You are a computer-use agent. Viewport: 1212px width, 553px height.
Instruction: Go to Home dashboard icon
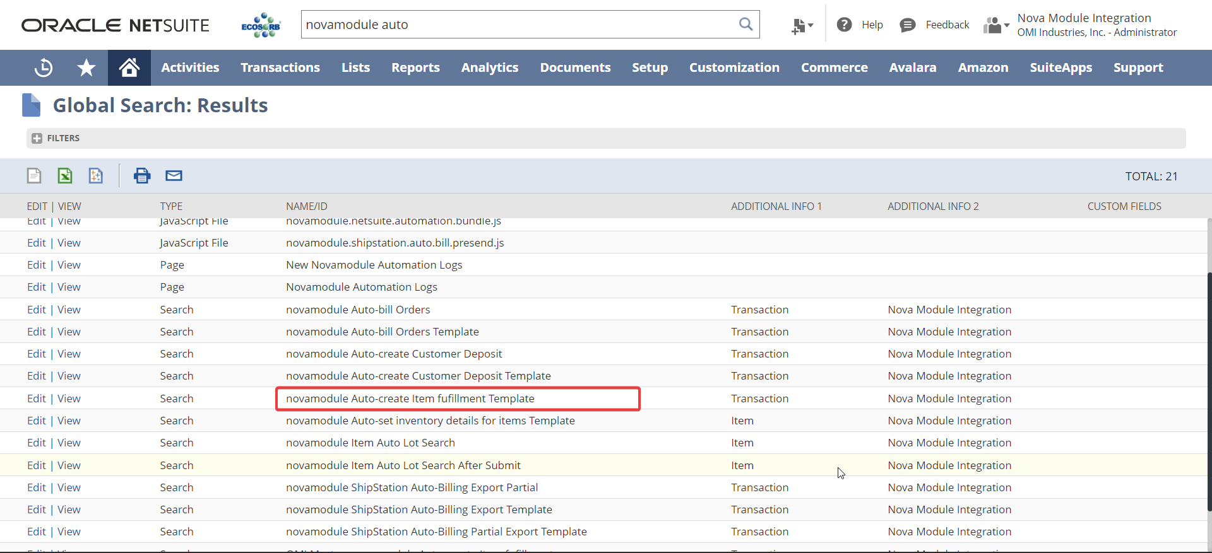click(x=129, y=67)
